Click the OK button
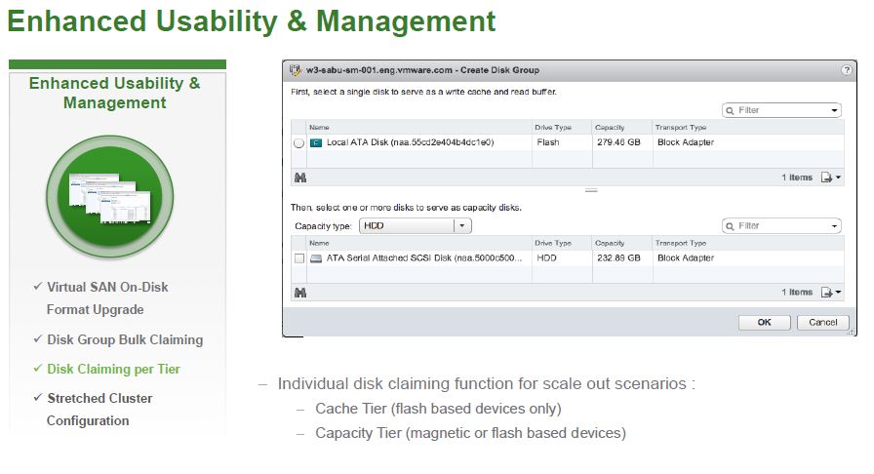The height and width of the screenshot is (474, 874). pos(764,322)
